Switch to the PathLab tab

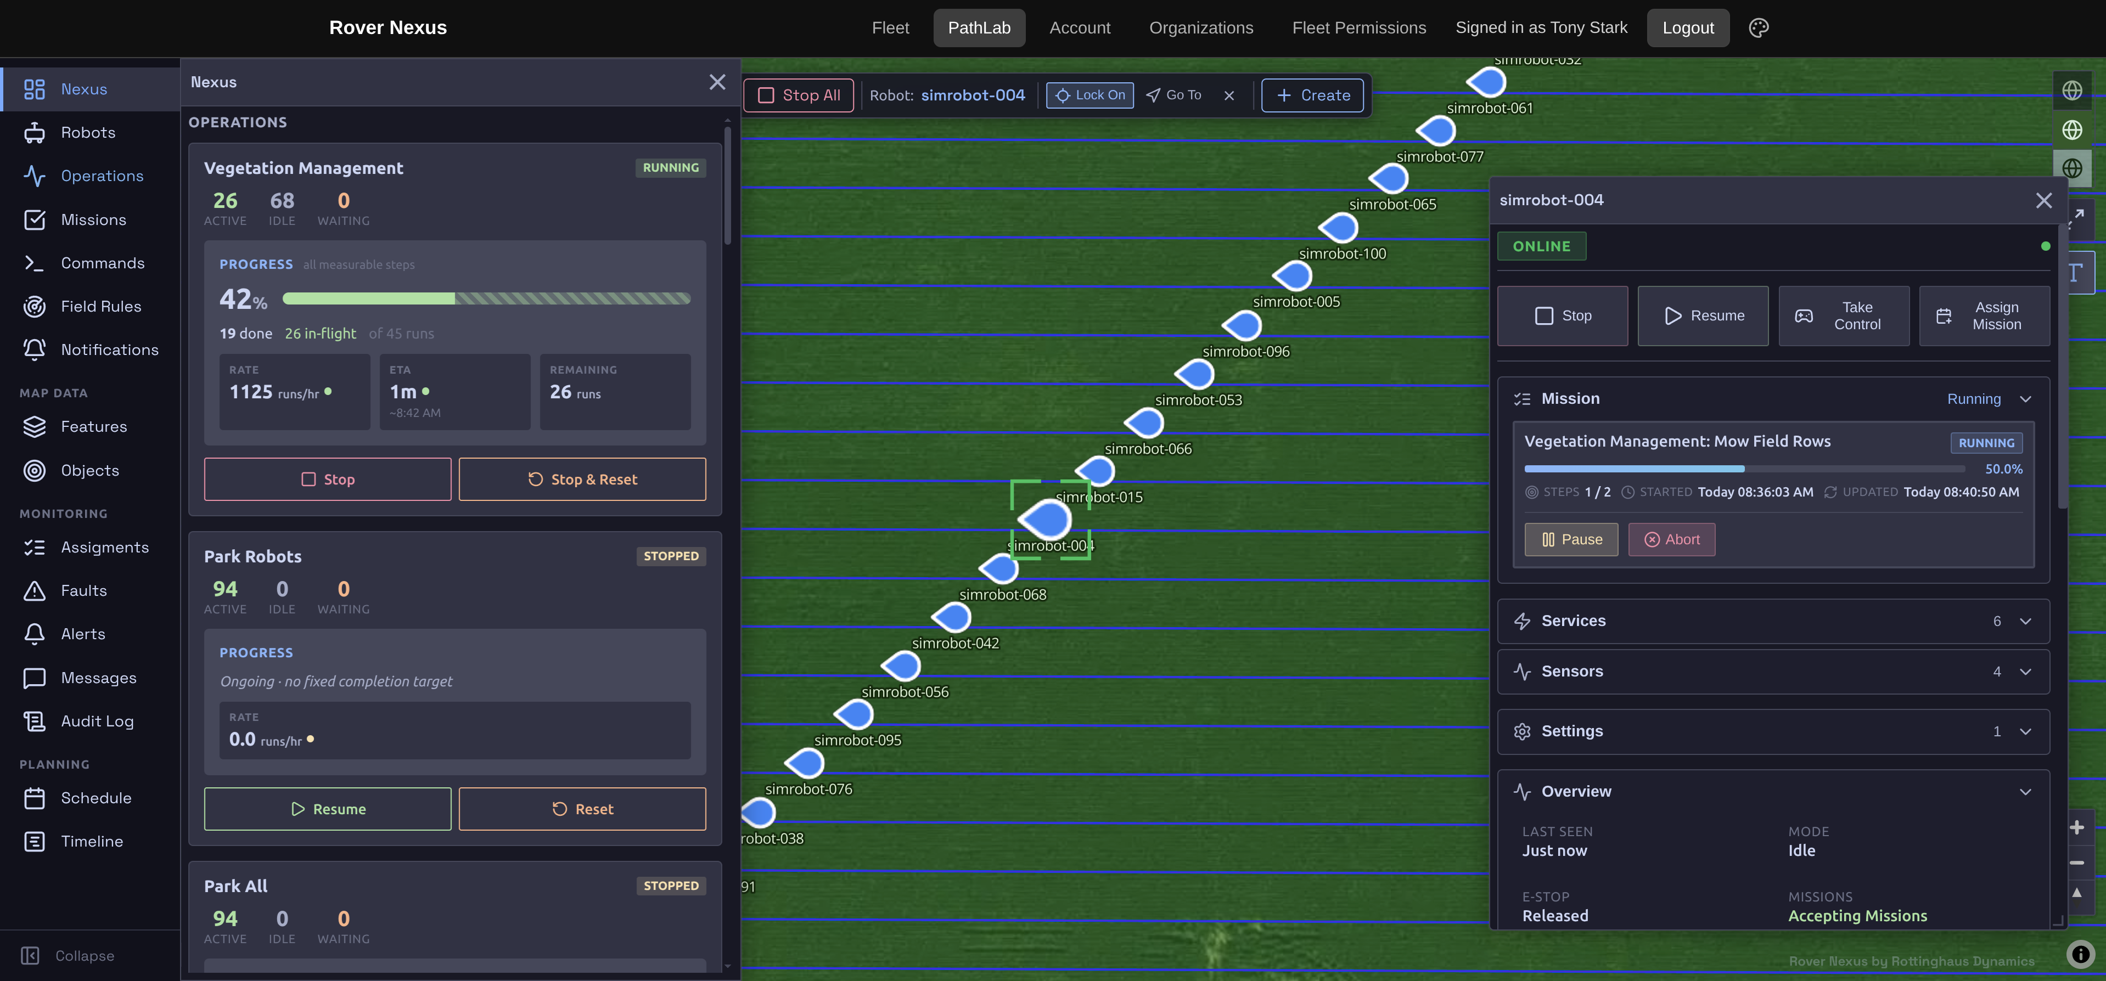tap(979, 28)
